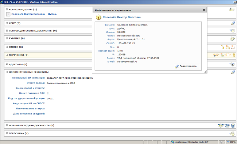Viewport: 237px width, 144px height.
Task: Click the region value Московская область
Action: click(x=129, y=36)
